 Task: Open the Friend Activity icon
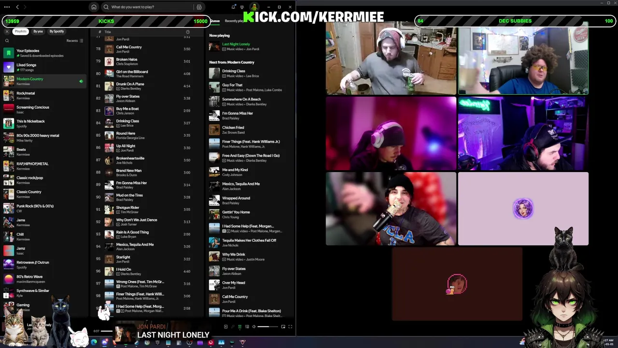[x=243, y=7]
